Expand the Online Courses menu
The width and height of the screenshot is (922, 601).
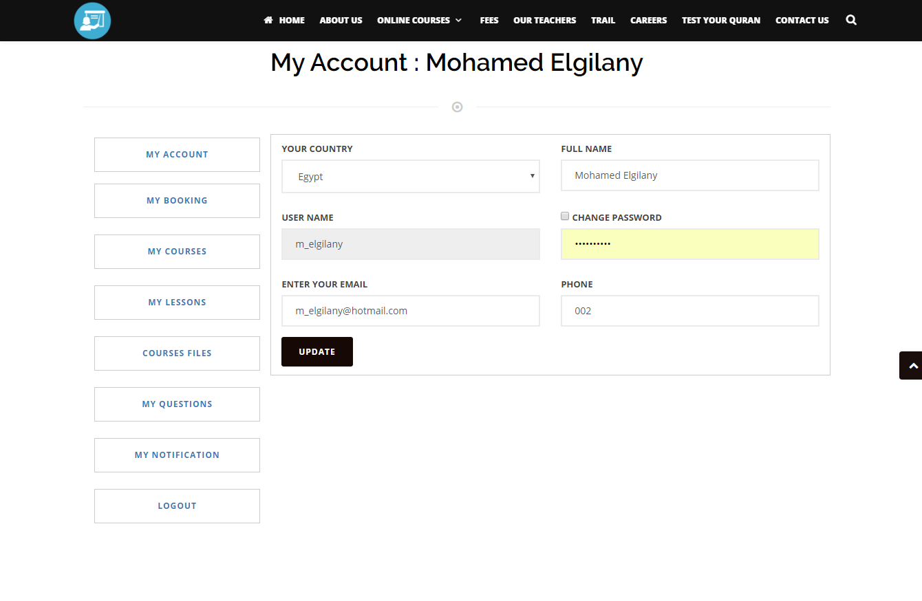[419, 21]
